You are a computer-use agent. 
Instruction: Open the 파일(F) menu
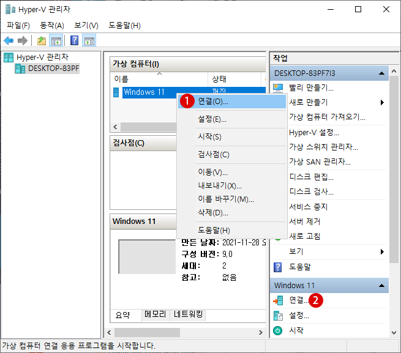pyautogui.click(x=18, y=25)
